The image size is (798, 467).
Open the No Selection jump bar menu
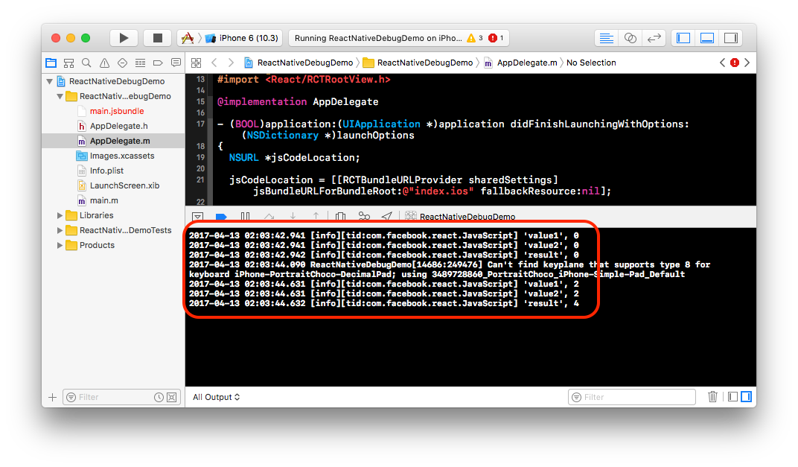coord(591,63)
